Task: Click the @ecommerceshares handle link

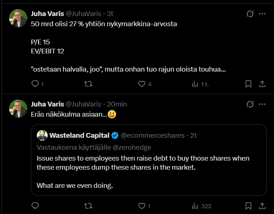Action: (x=153, y=136)
